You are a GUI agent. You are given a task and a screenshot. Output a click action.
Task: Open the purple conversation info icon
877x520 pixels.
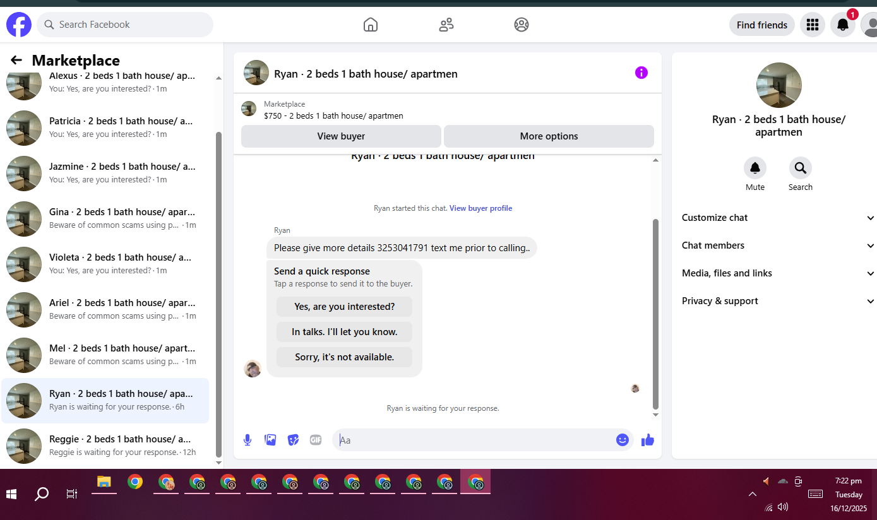point(641,73)
